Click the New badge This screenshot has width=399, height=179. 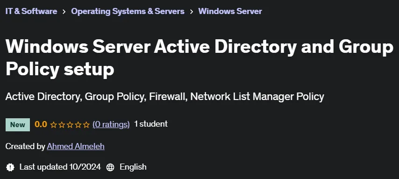pos(18,125)
